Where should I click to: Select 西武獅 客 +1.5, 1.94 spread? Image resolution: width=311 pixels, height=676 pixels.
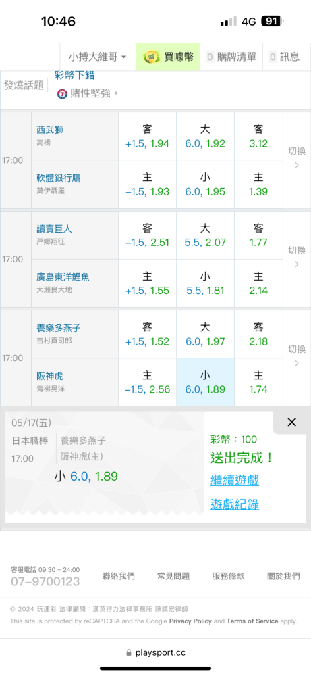[x=147, y=137]
